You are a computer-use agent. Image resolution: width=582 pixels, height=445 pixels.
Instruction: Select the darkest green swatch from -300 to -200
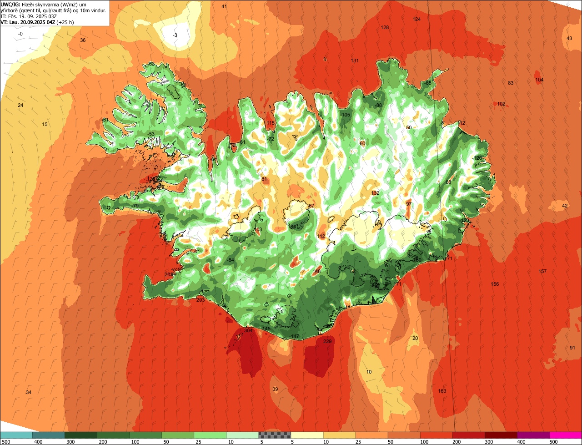[81, 435]
